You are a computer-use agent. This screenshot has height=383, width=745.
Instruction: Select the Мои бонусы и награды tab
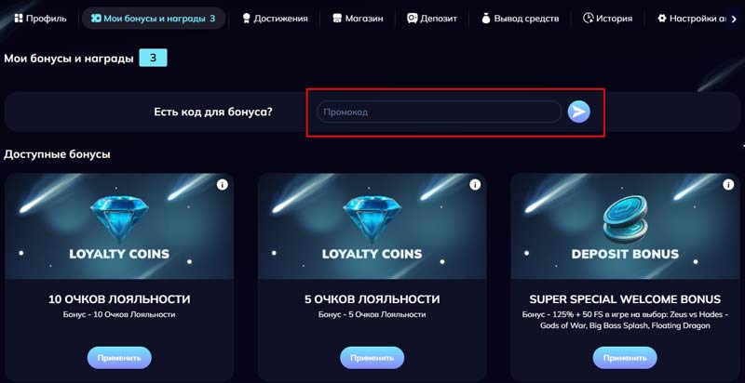pyautogui.click(x=153, y=18)
